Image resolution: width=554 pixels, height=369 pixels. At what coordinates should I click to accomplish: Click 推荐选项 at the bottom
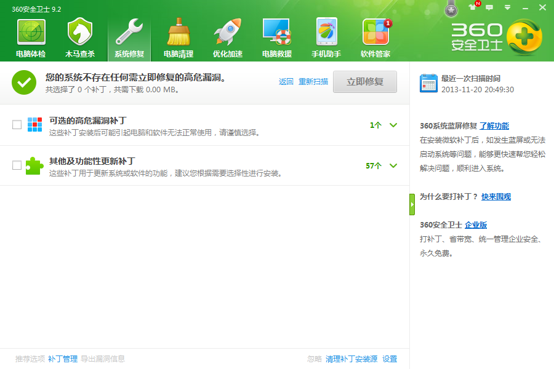point(30,359)
